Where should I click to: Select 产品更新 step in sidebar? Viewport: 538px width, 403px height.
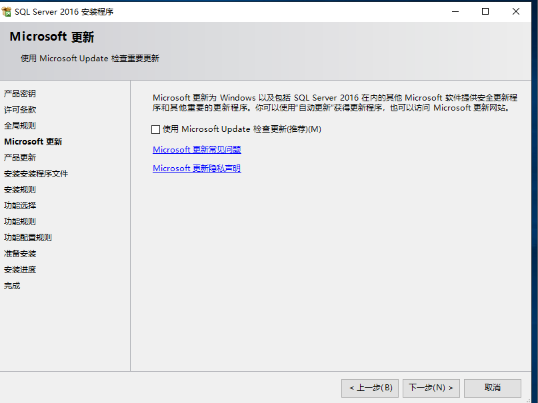point(20,158)
